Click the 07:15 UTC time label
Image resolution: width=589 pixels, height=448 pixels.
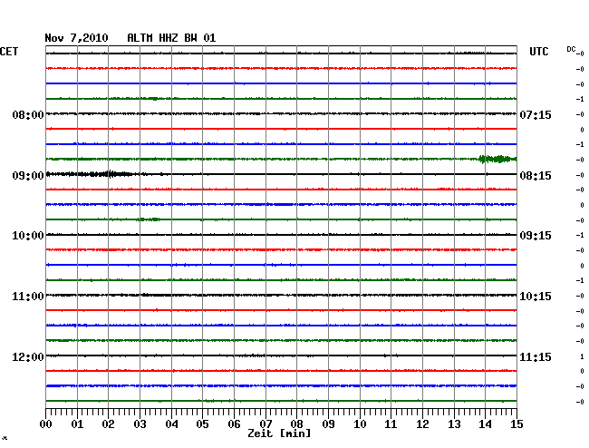coord(536,114)
